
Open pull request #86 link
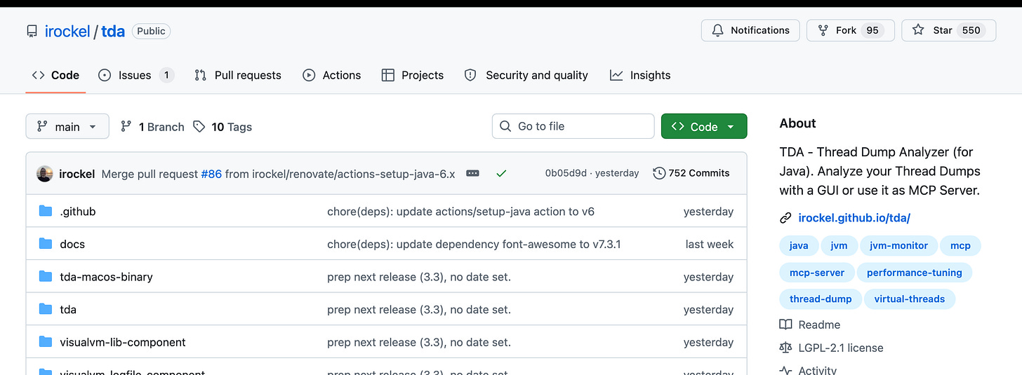tap(211, 174)
